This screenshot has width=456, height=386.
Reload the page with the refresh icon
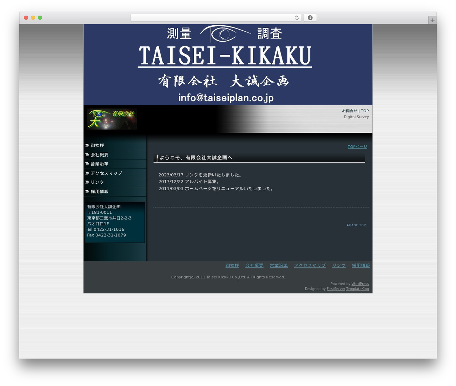pyautogui.click(x=296, y=18)
